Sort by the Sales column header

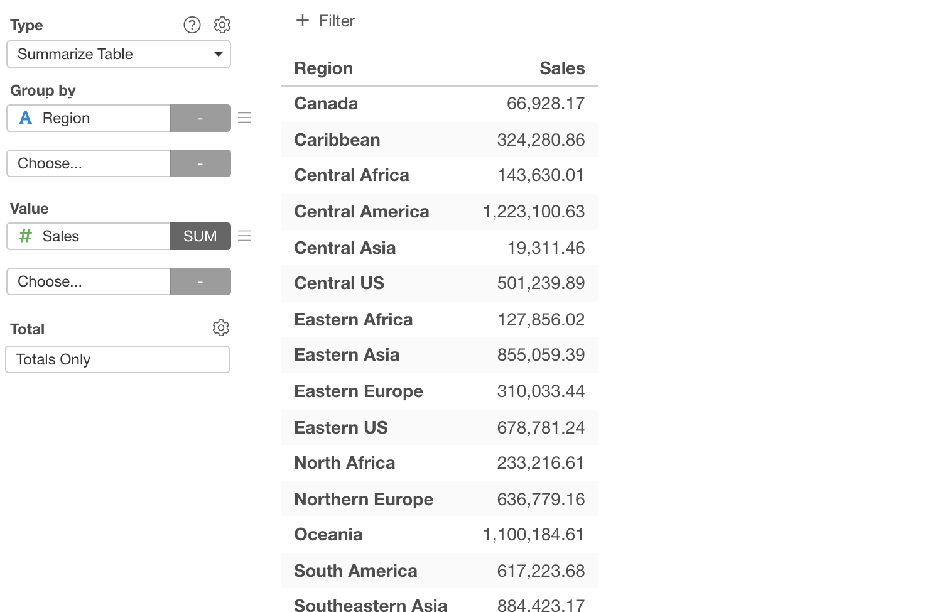point(562,68)
